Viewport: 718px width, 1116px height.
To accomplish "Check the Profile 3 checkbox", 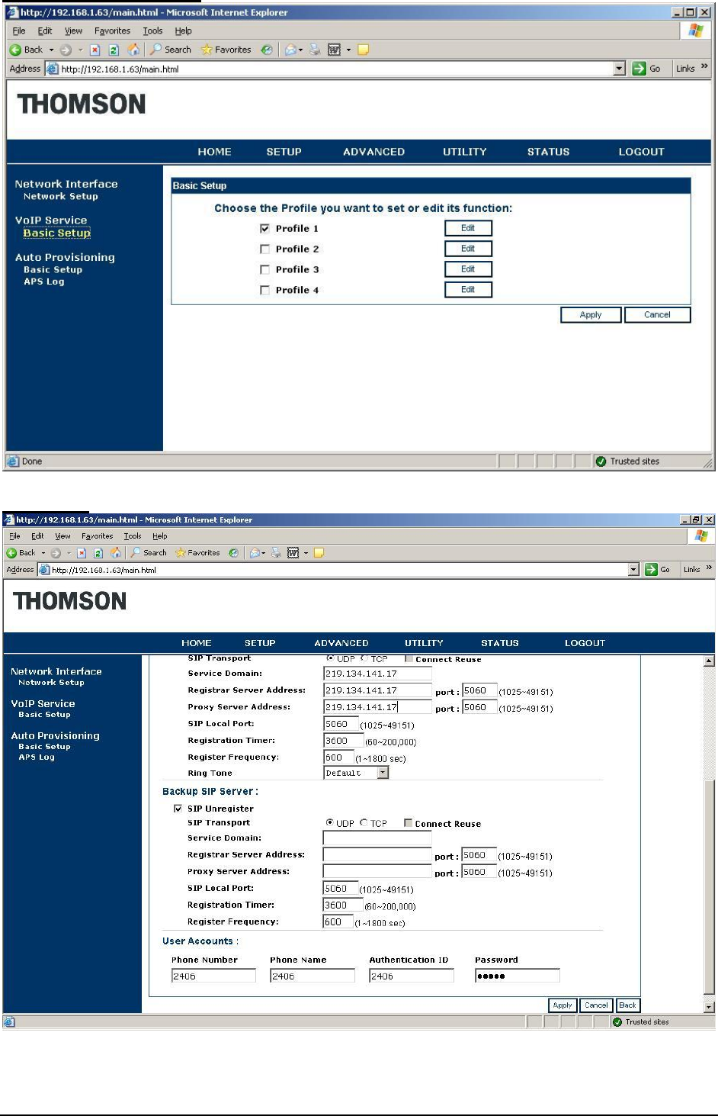I will click(x=264, y=269).
